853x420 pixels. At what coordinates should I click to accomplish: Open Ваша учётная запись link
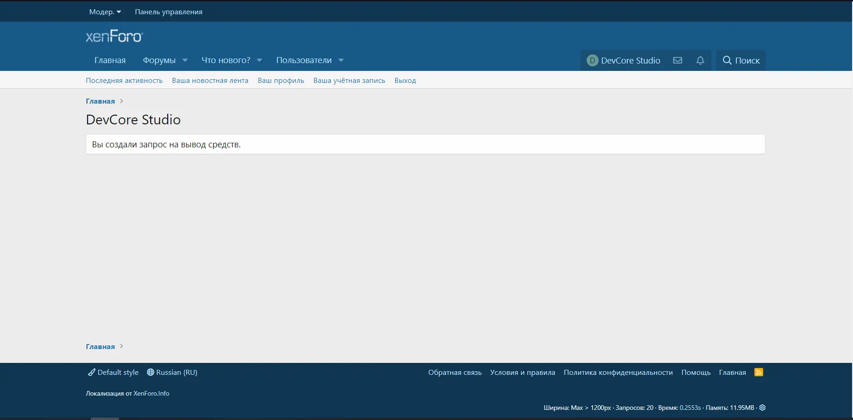tap(349, 80)
